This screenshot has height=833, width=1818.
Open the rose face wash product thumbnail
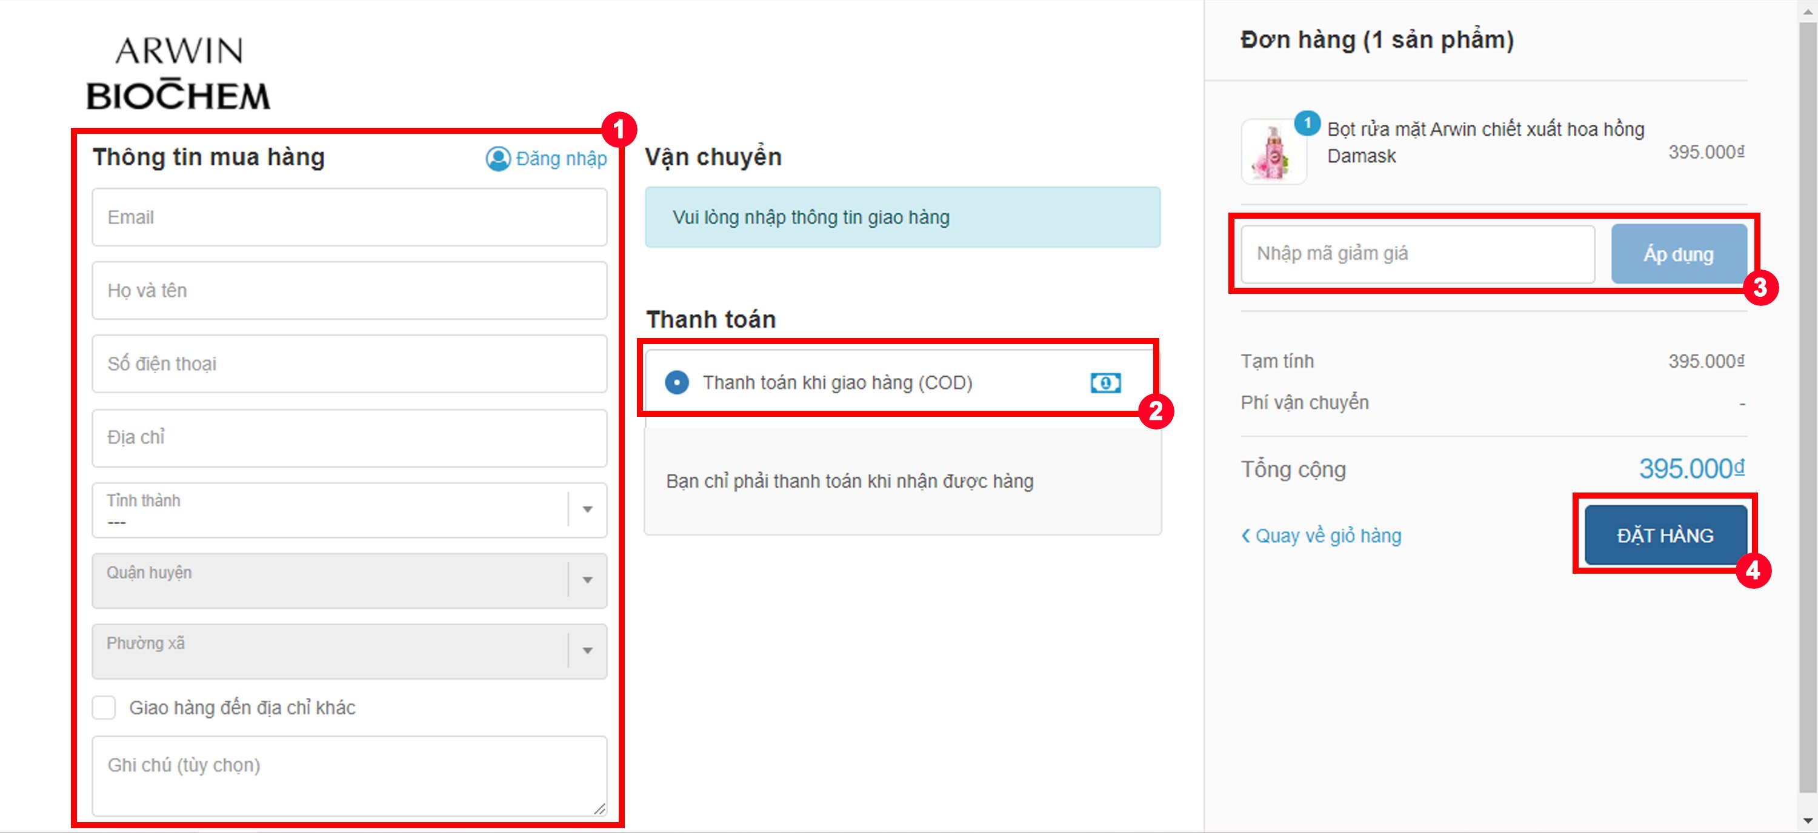[x=1273, y=152]
